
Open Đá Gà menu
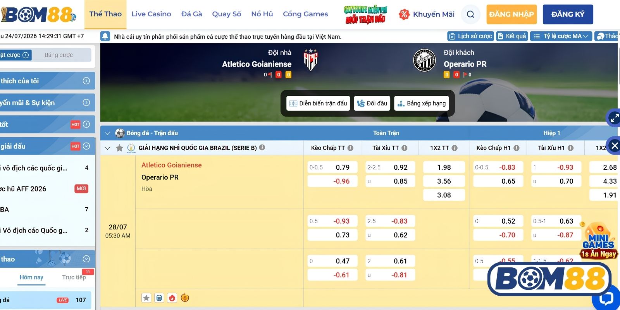[x=191, y=14]
